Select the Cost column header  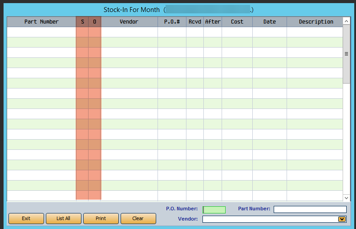point(237,22)
